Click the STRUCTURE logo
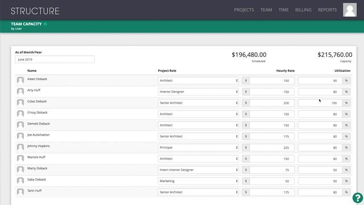This screenshot has width=364, height=205. pyautogui.click(x=35, y=11)
